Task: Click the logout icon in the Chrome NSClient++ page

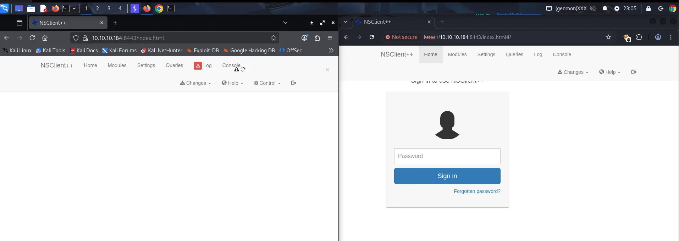Action: pyautogui.click(x=634, y=72)
